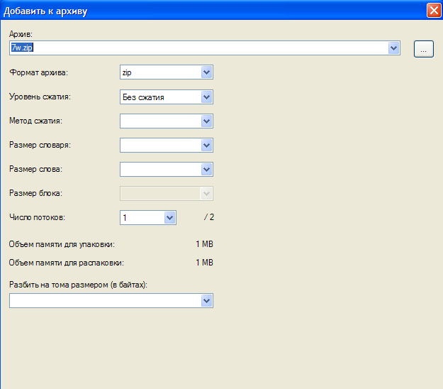
Task: Open the browse '...' button next to archive path
Action: point(423,48)
